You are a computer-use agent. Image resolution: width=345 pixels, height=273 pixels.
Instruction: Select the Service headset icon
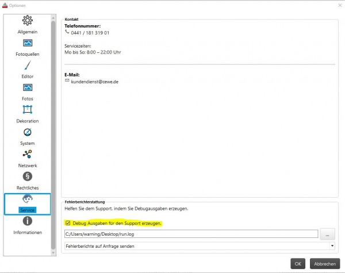pyautogui.click(x=28, y=199)
